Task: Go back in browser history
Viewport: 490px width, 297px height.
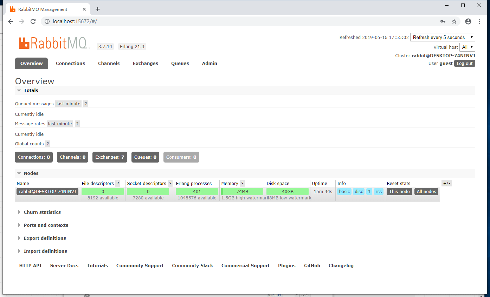Action: (x=11, y=21)
